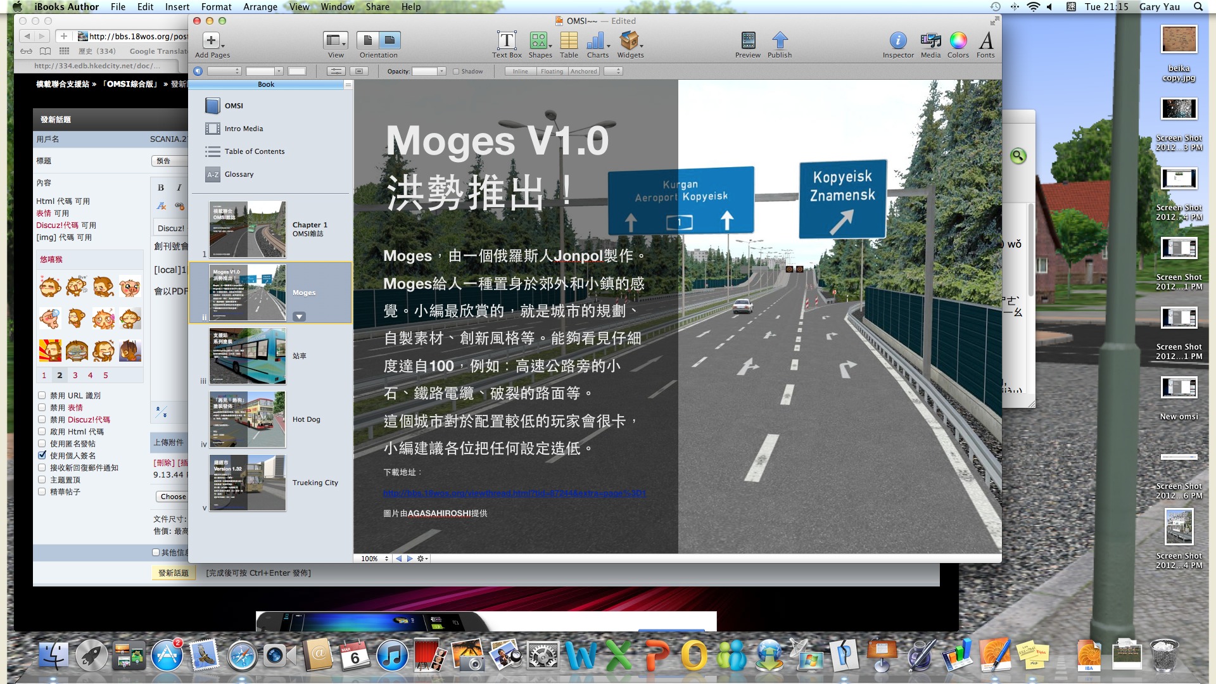Screen dimensions: 1216x684
Task: Click the Publish arrow icon
Action: 780,41
